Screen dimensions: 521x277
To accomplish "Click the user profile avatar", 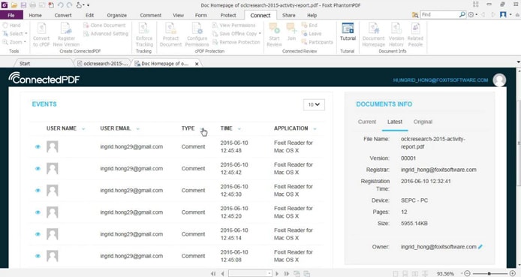I will click(x=499, y=80).
